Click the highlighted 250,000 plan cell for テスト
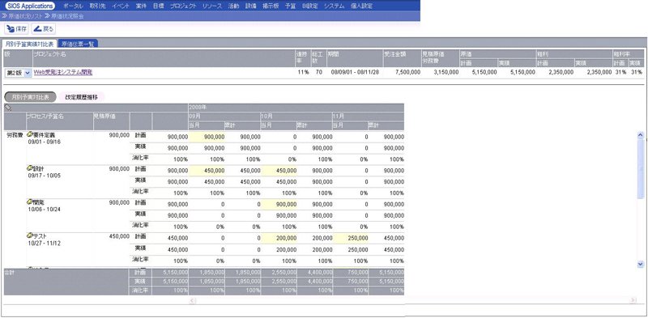648x318 pixels. (x=351, y=238)
